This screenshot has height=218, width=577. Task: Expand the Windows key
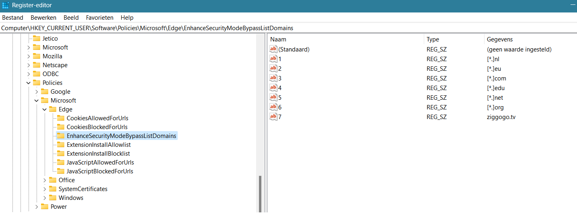(x=45, y=198)
